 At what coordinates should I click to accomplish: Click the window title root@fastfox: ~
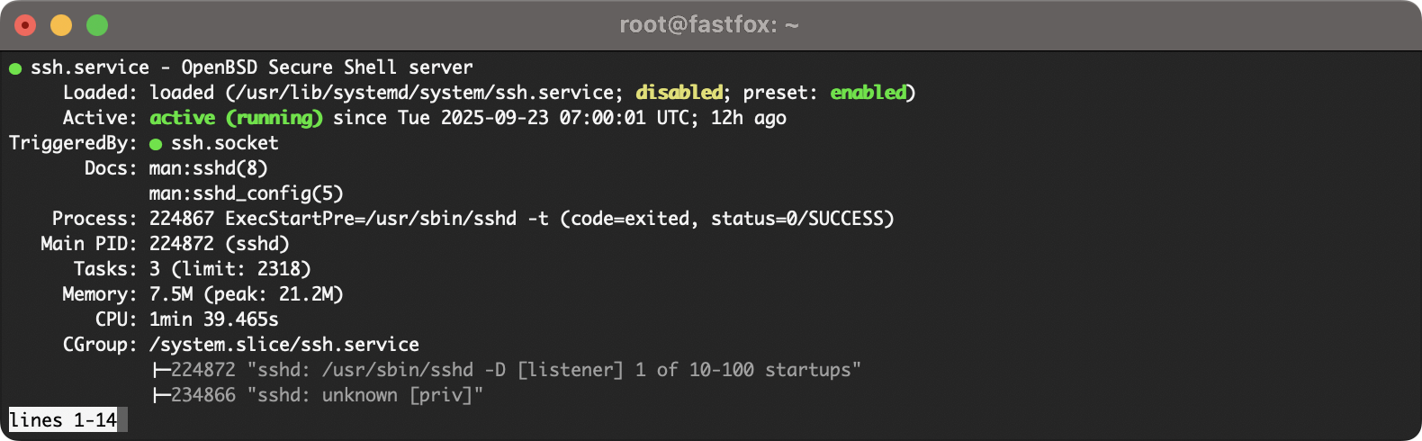pyautogui.click(x=709, y=25)
